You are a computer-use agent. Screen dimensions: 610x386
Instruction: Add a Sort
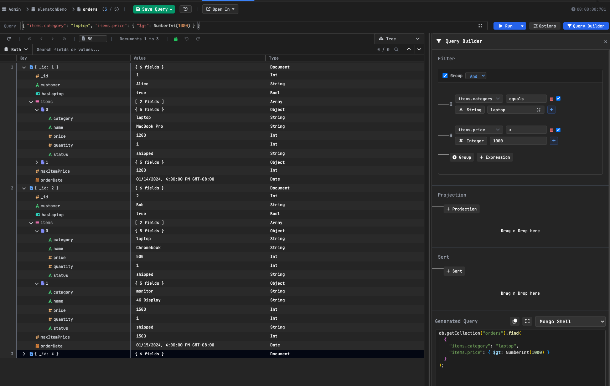coord(454,271)
